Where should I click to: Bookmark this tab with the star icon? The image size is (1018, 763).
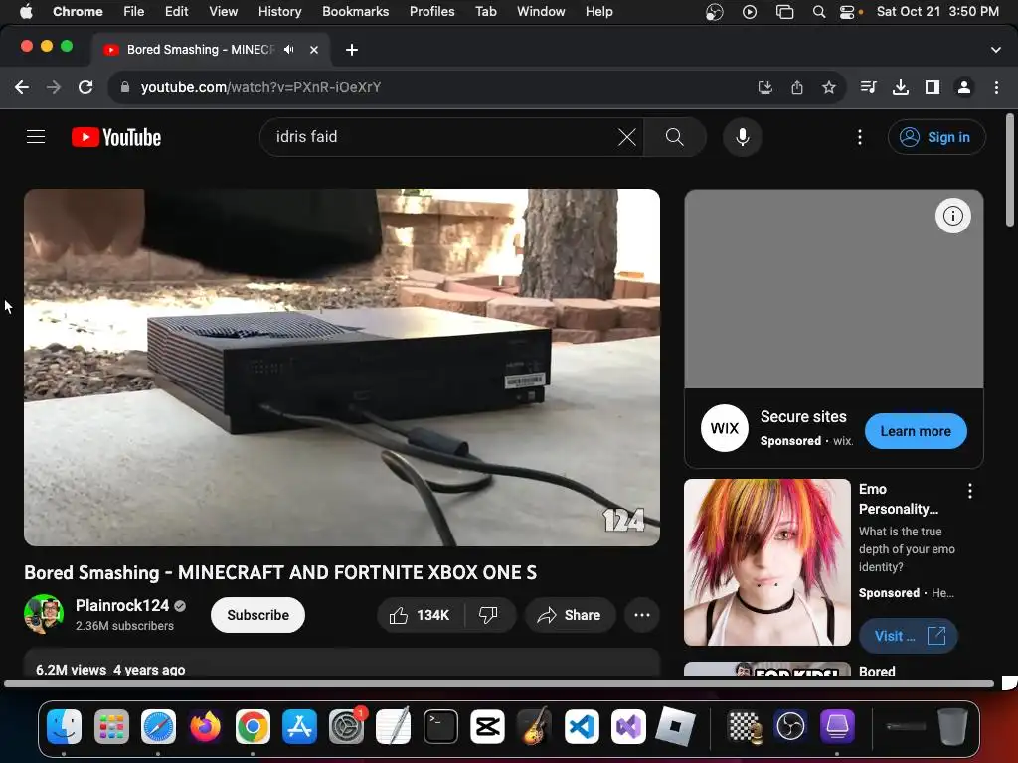click(x=829, y=87)
